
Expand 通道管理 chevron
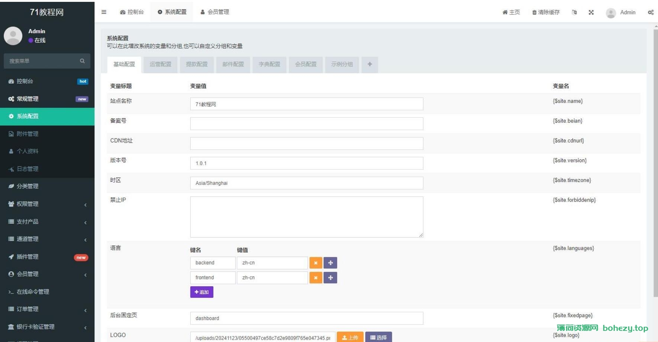86,240
